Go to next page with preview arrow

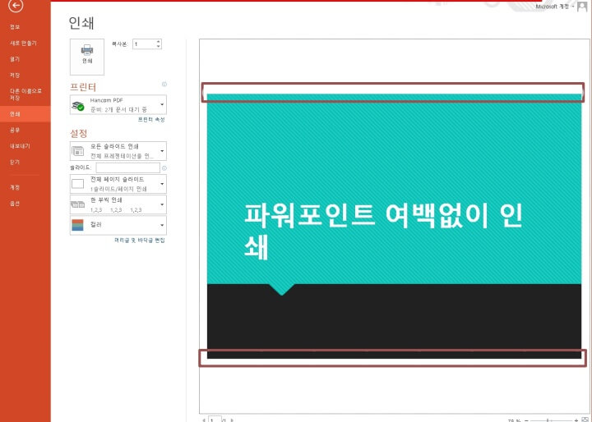(x=232, y=420)
